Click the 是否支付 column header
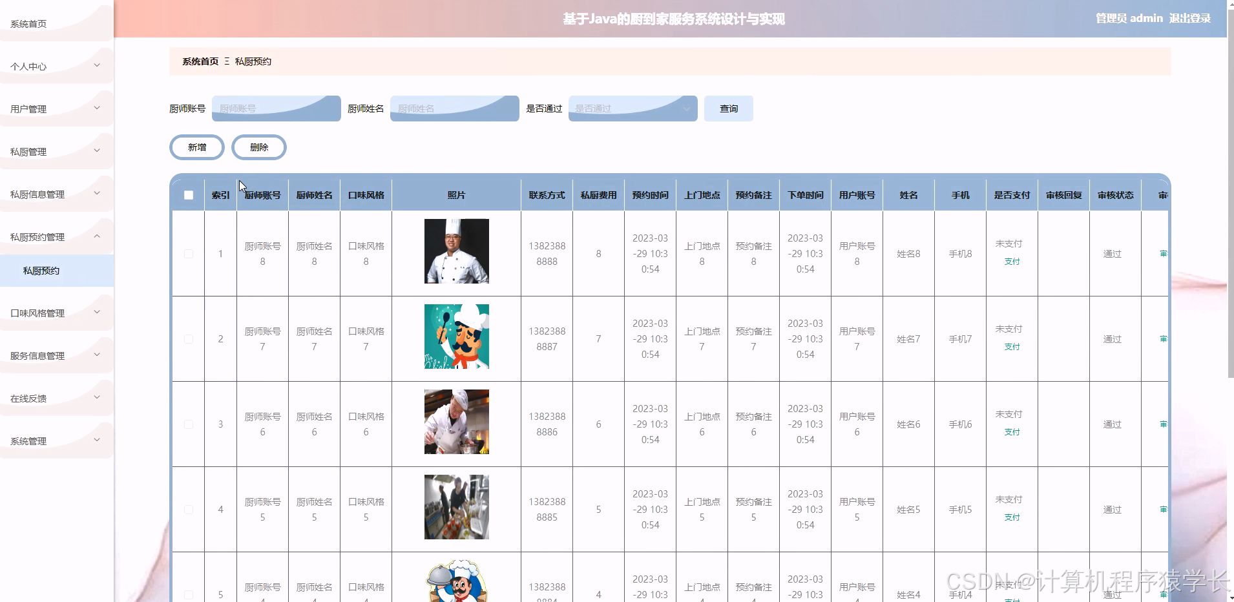The image size is (1234, 602). [1012, 195]
